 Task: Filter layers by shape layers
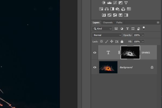(133, 29)
